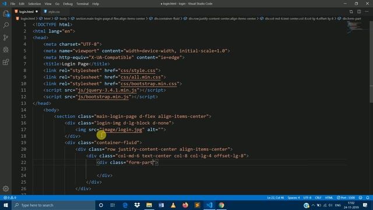The width and height of the screenshot is (373, 210).
Task: Click the Type here to search box
Action: click(54, 205)
